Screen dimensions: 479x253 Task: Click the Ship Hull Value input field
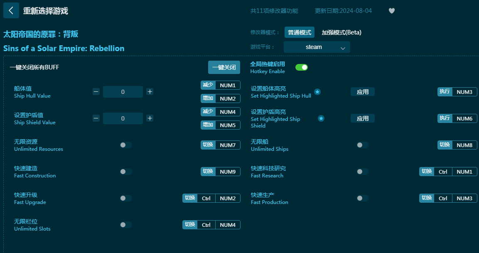(x=123, y=92)
